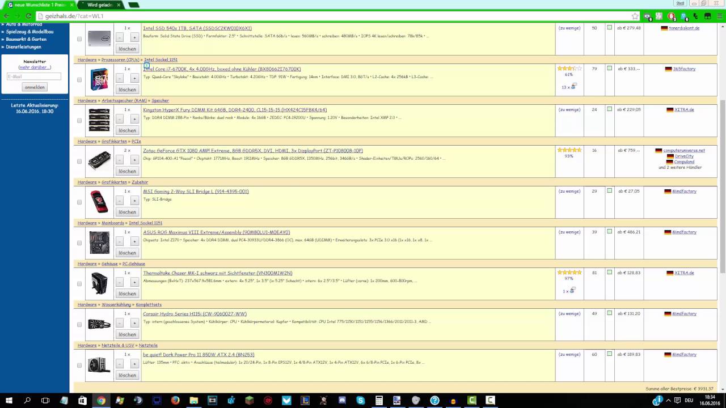
Task: Open taskbar search magnifier
Action: (x=27, y=401)
